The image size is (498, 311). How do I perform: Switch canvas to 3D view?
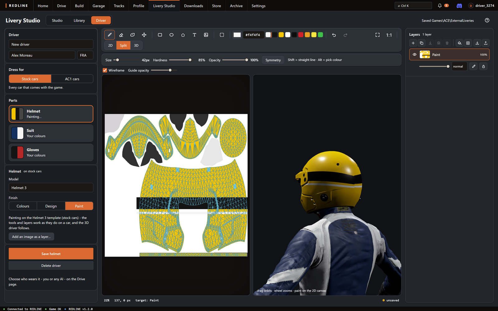(136, 45)
